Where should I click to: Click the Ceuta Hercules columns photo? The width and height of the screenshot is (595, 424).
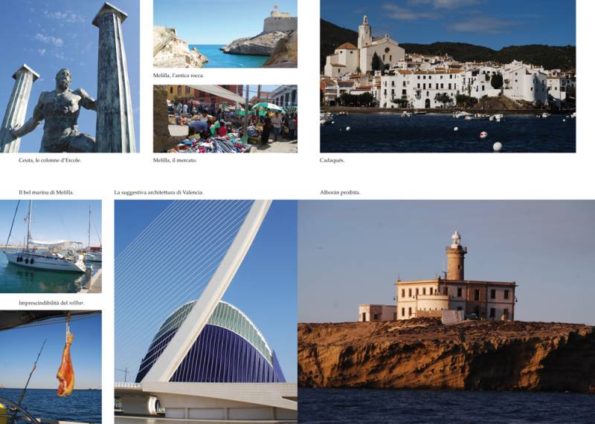click(x=69, y=76)
